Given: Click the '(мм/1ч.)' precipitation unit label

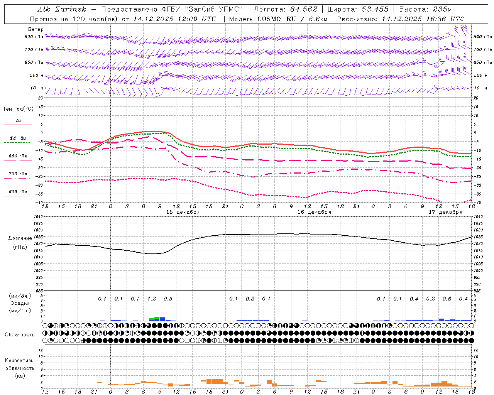Looking at the screenshot, I should pyautogui.click(x=20, y=311).
